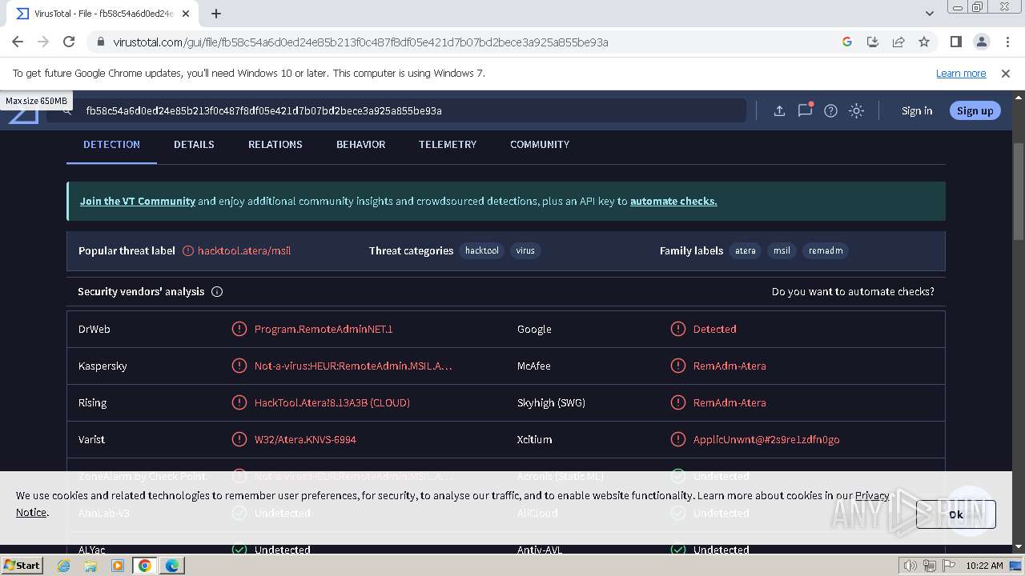
Task: Click the remadm family label tag
Action: click(x=826, y=251)
